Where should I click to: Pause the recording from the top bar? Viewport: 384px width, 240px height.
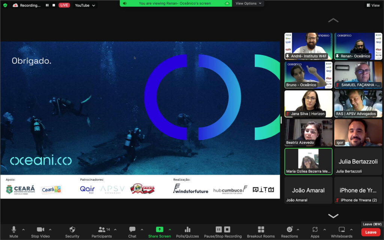(47, 5)
